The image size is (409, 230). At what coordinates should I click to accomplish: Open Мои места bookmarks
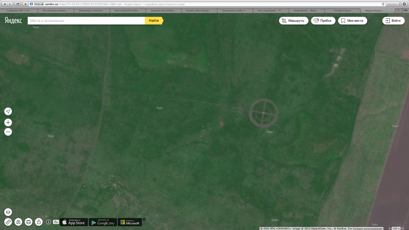pyautogui.click(x=352, y=21)
